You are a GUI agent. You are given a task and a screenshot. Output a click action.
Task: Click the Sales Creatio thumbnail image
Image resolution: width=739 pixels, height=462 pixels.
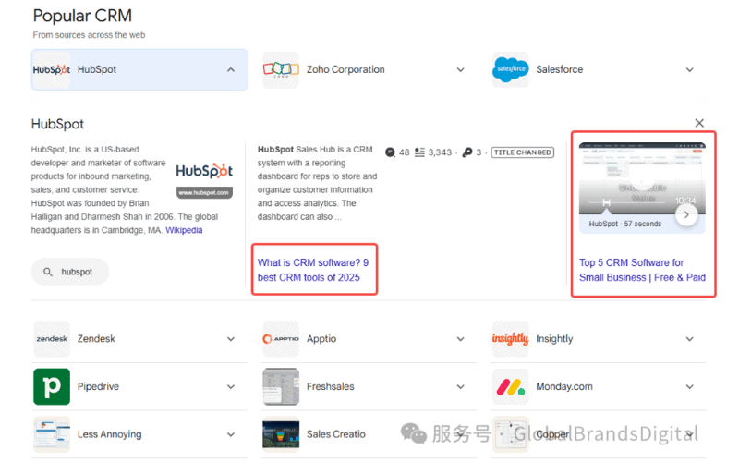[x=281, y=434]
